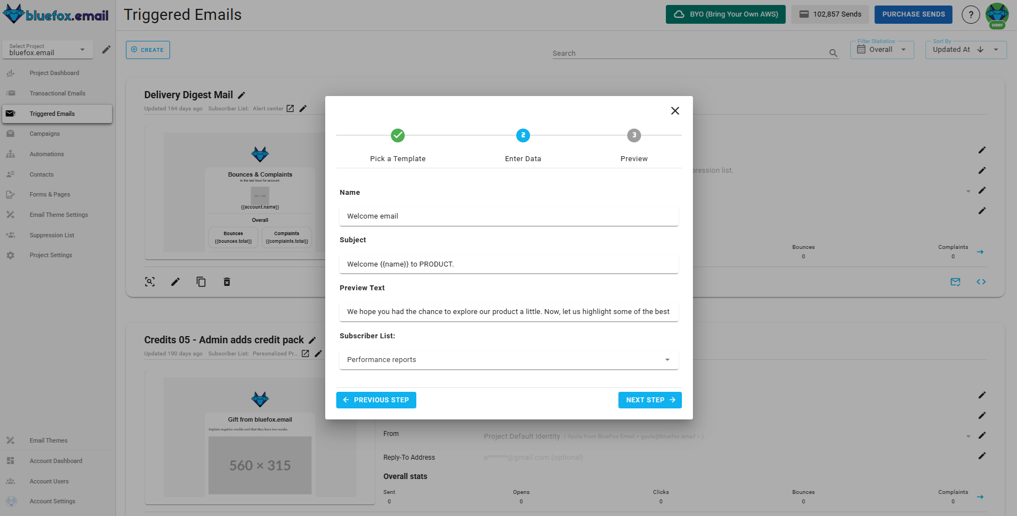Viewport: 1017px width, 516px height.
Task: Open the user avatar in the top bar
Action: coord(997,14)
